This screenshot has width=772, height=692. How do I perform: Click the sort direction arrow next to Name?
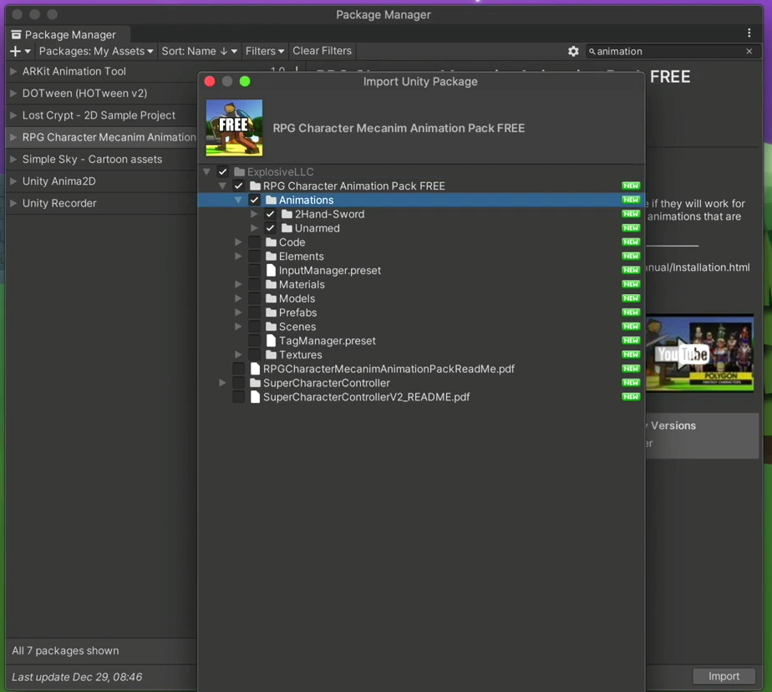[223, 51]
